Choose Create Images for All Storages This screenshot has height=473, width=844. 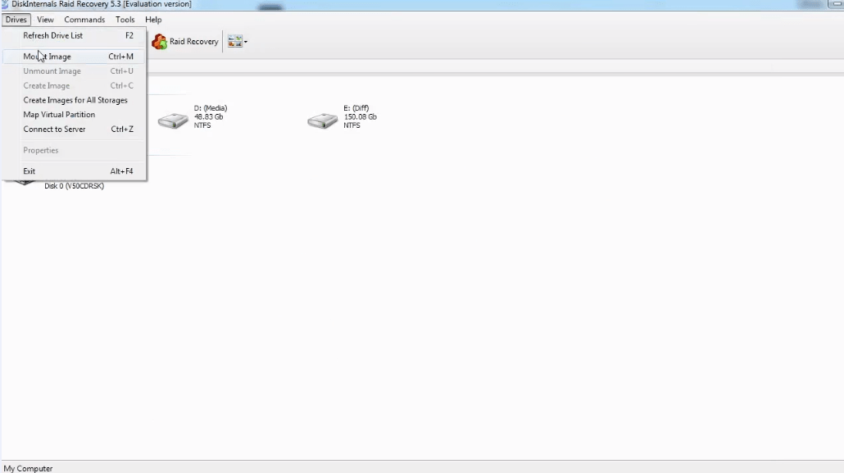(75, 100)
